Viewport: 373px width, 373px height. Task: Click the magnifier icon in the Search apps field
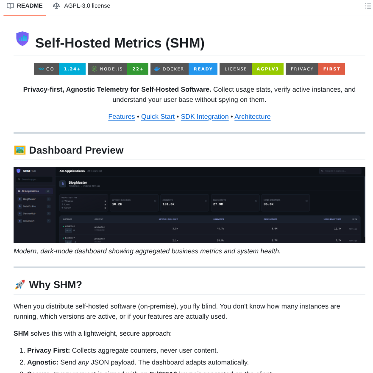19,179
